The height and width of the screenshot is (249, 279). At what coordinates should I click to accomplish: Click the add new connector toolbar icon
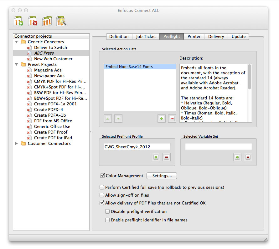18,21
